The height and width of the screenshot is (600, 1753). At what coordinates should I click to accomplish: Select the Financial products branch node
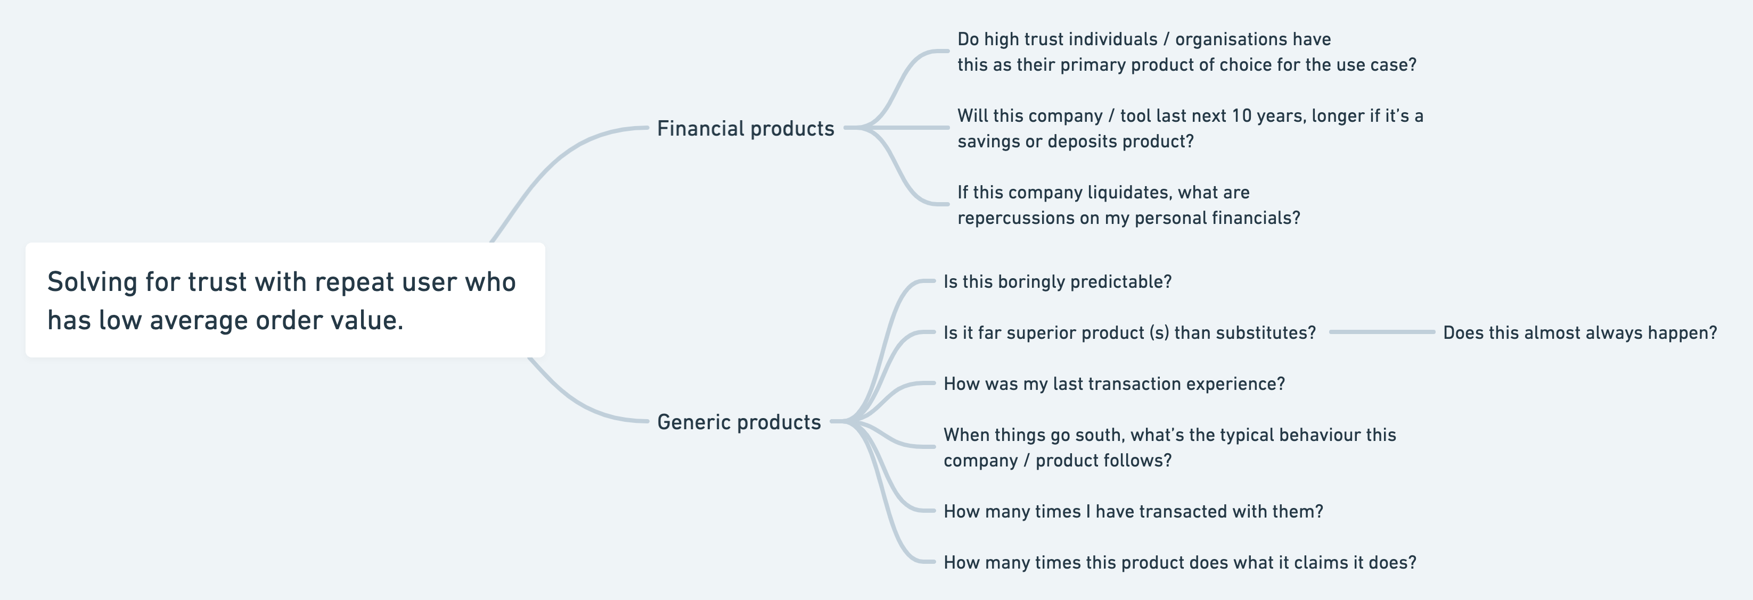tap(745, 128)
